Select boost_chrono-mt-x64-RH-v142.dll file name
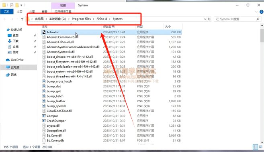264x152 pixels. coord(70,57)
